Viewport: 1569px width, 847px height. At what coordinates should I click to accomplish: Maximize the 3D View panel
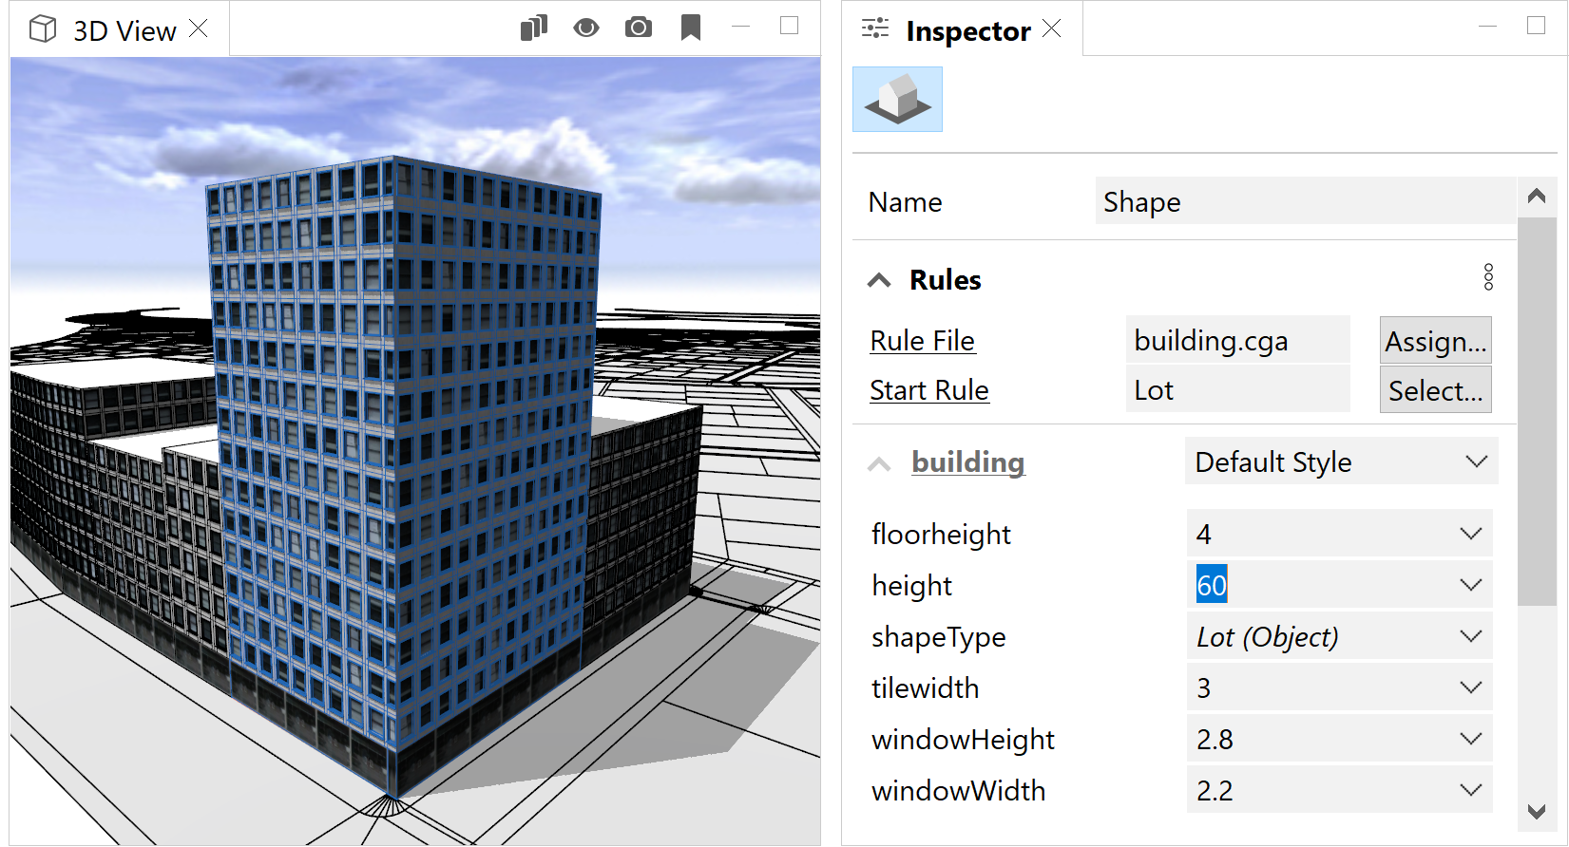coord(789,26)
